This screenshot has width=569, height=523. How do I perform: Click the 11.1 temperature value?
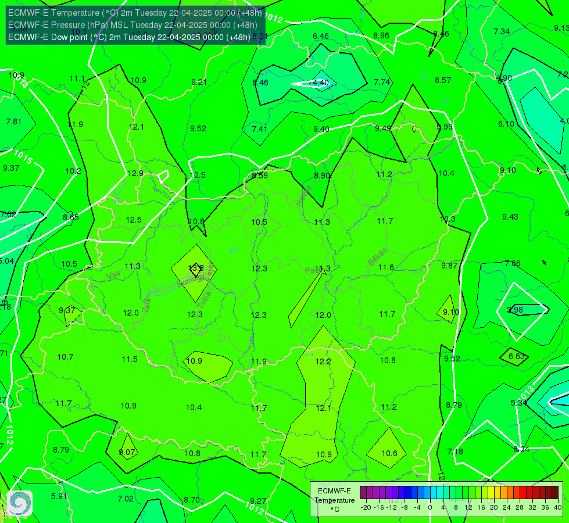point(77,79)
